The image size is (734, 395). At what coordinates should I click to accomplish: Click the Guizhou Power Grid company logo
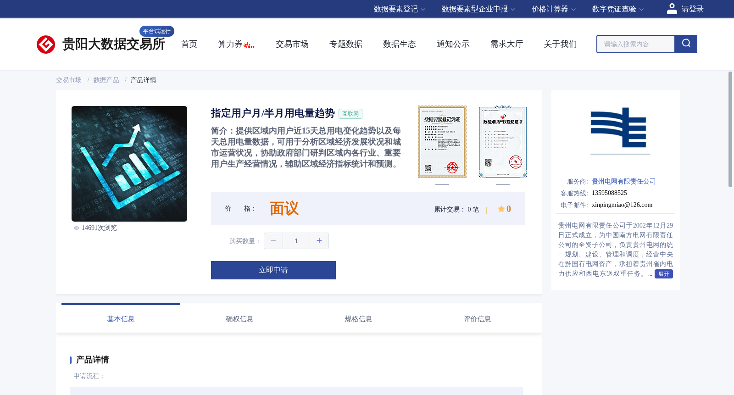620,130
